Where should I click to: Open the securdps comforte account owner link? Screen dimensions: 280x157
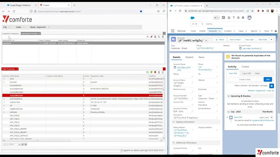251,49
